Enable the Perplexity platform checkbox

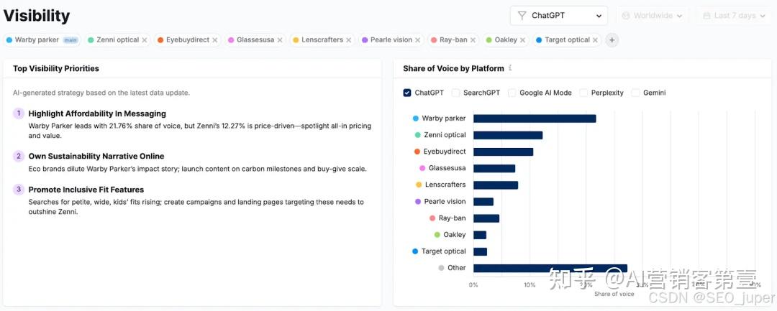click(x=583, y=93)
